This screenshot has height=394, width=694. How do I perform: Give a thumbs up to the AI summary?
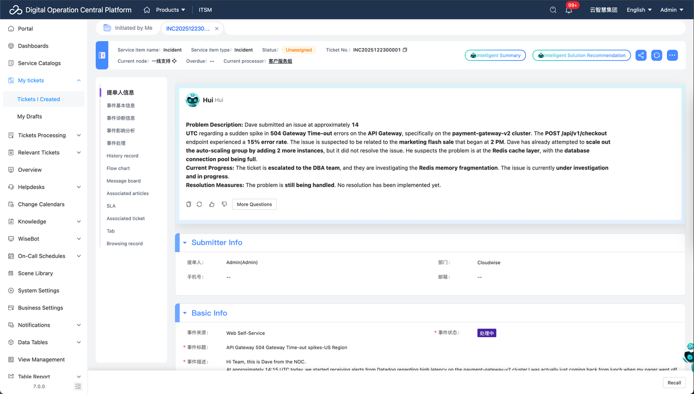(212, 204)
